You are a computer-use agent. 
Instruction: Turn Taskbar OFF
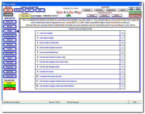tap(135, 16)
